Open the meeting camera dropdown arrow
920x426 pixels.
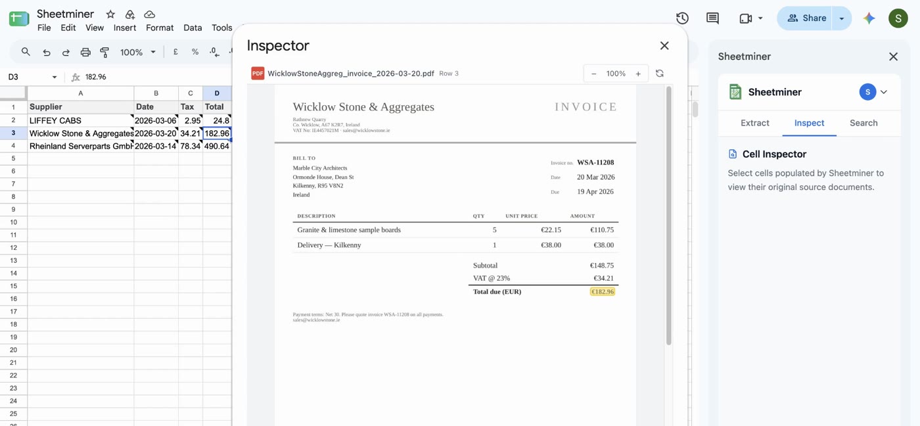click(761, 18)
